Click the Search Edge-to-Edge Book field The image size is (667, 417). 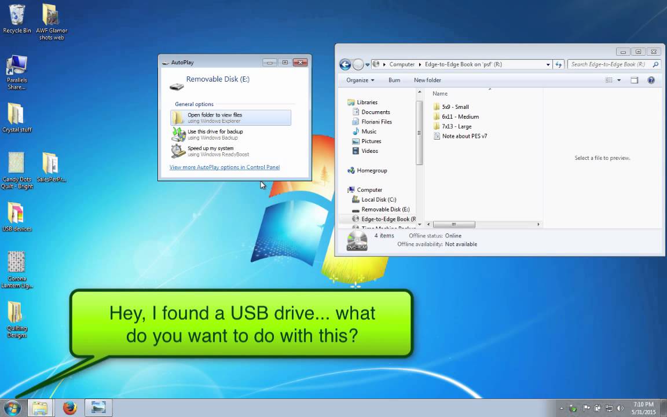click(609, 64)
